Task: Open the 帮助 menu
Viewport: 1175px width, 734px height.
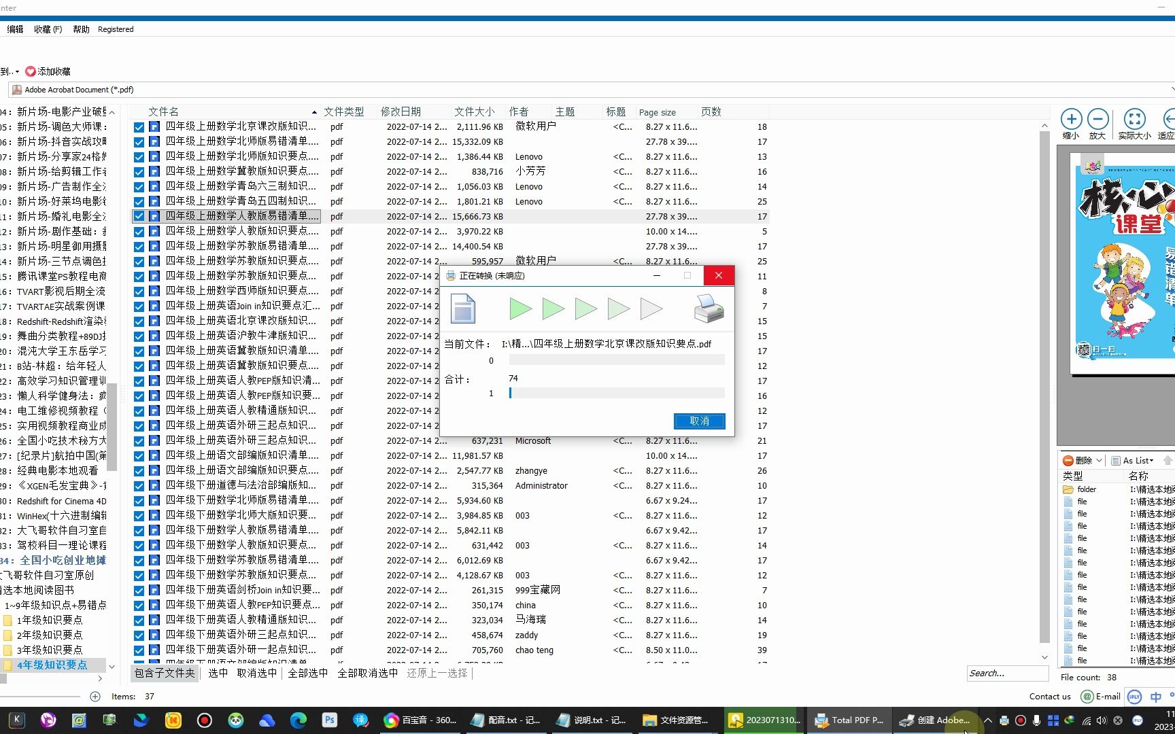Action: pos(80,29)
